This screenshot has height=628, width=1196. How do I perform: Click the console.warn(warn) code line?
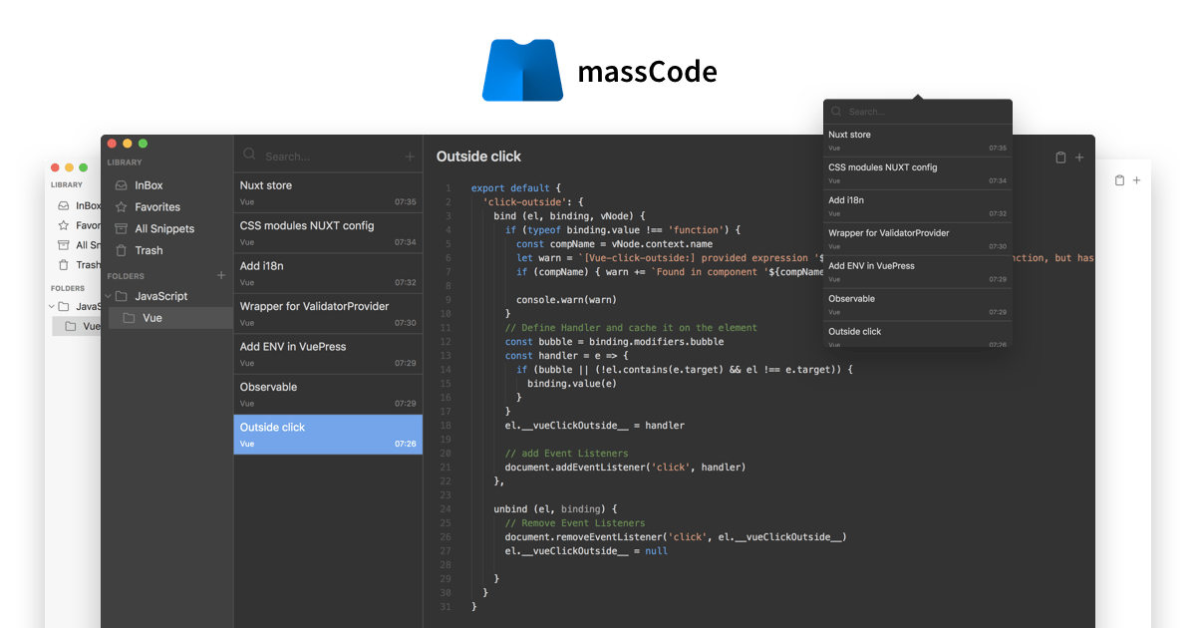(x=566, y=299)
